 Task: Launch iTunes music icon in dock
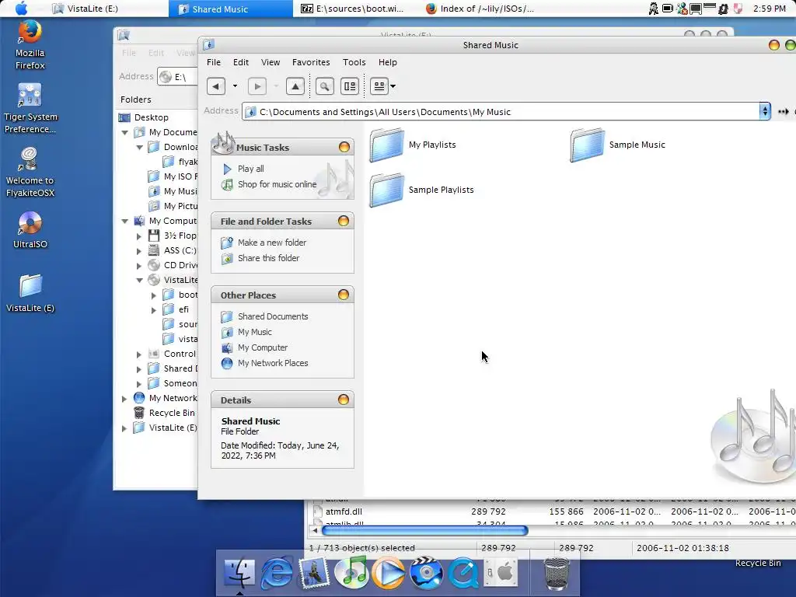coord(351,573)
